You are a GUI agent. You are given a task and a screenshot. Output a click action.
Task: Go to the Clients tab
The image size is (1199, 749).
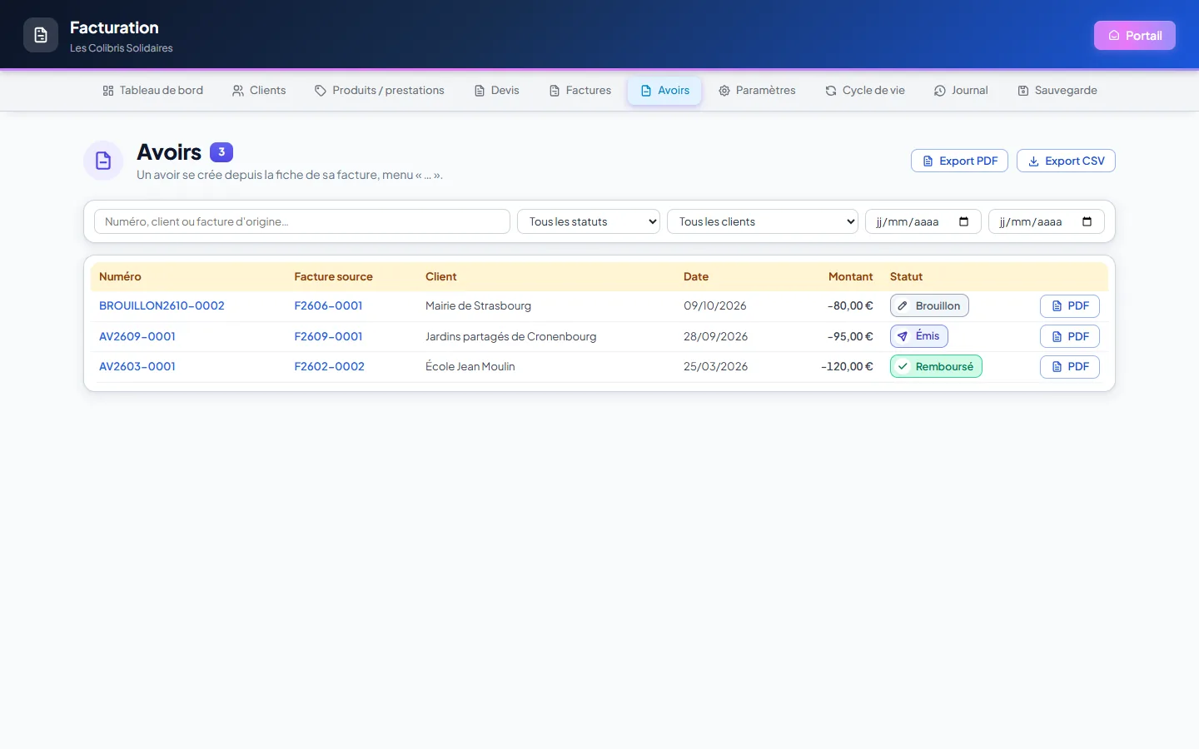259,91
